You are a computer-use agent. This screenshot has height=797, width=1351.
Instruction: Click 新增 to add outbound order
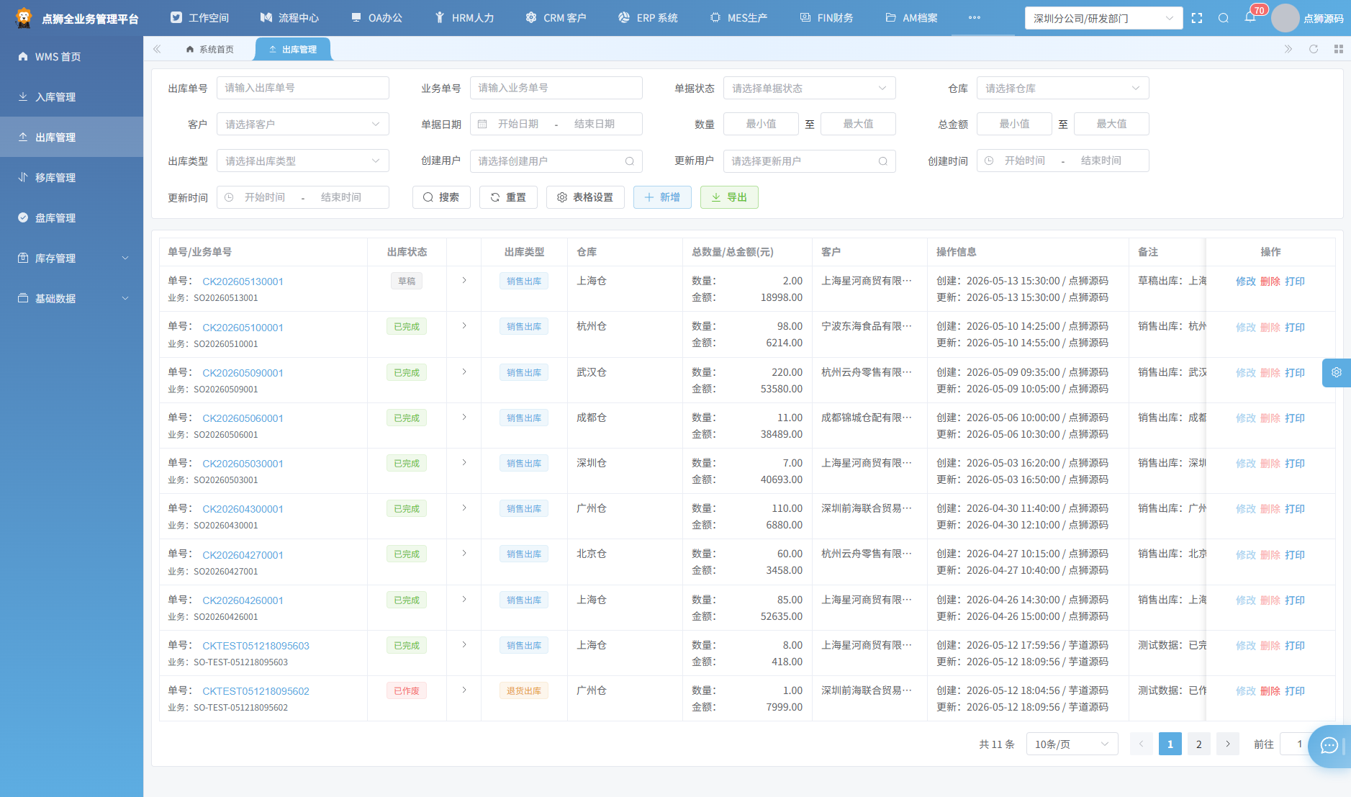[x=662, y=197]
